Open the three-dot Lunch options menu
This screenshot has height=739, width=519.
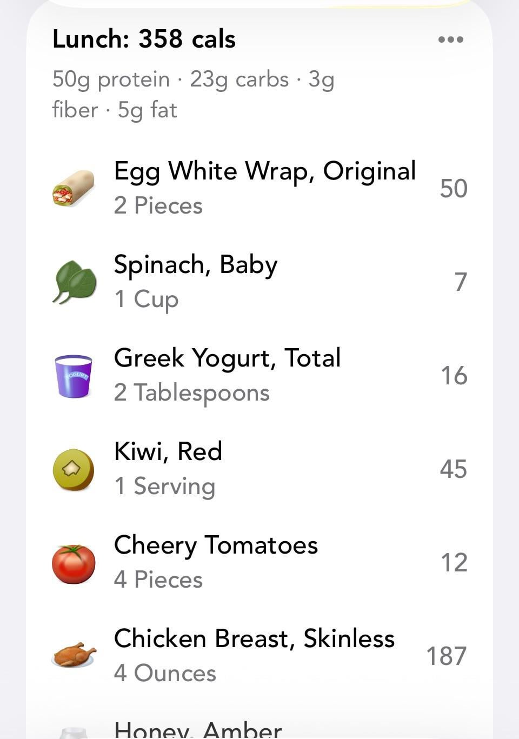click(450, 39)
